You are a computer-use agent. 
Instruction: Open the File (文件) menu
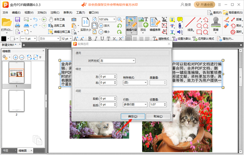point(5,13)
